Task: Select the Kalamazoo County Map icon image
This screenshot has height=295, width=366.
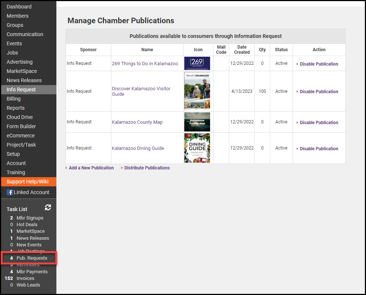Action: pyautogui.click(x=197, y=122)
